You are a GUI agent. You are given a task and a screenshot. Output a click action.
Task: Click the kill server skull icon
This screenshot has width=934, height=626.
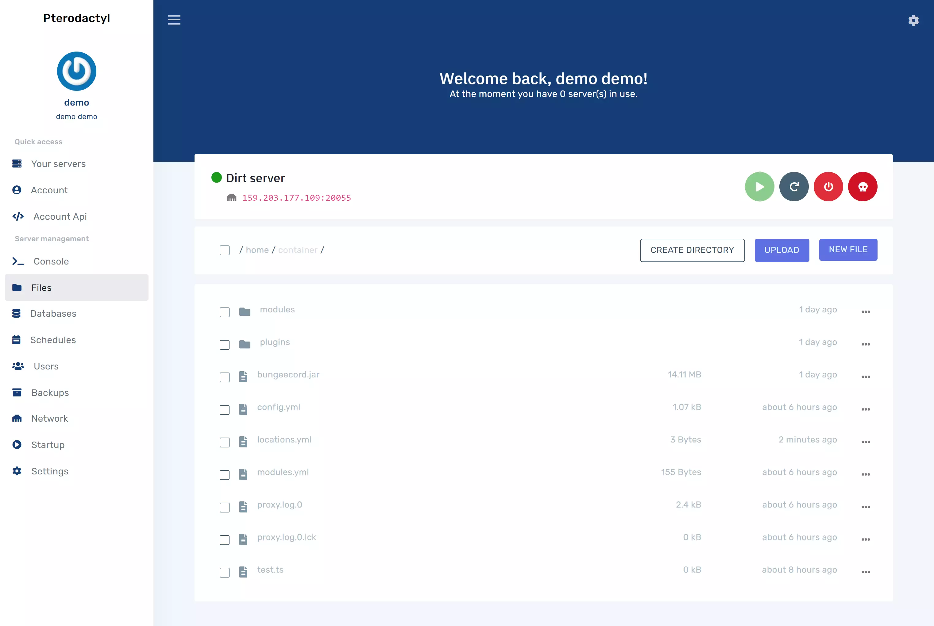(x=863, y=187)
